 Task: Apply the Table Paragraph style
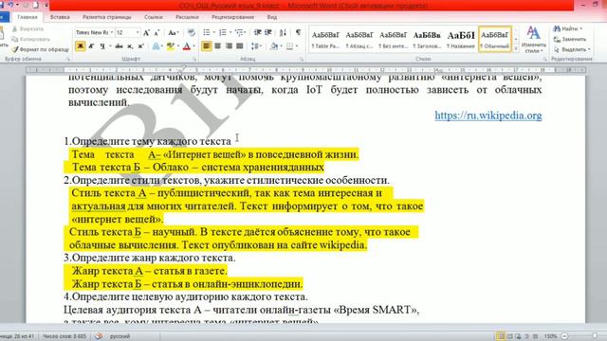coord(325,39)
